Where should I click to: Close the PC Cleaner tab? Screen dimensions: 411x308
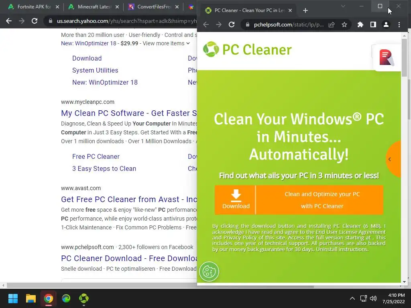[290, 10]
